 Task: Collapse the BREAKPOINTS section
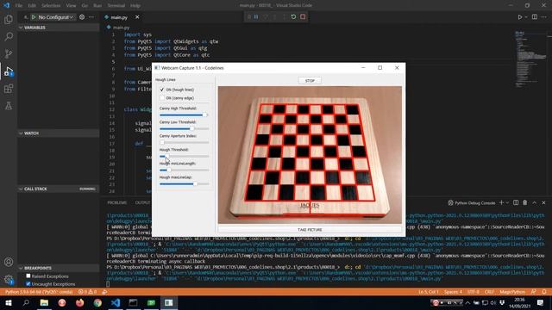(59, 268)
